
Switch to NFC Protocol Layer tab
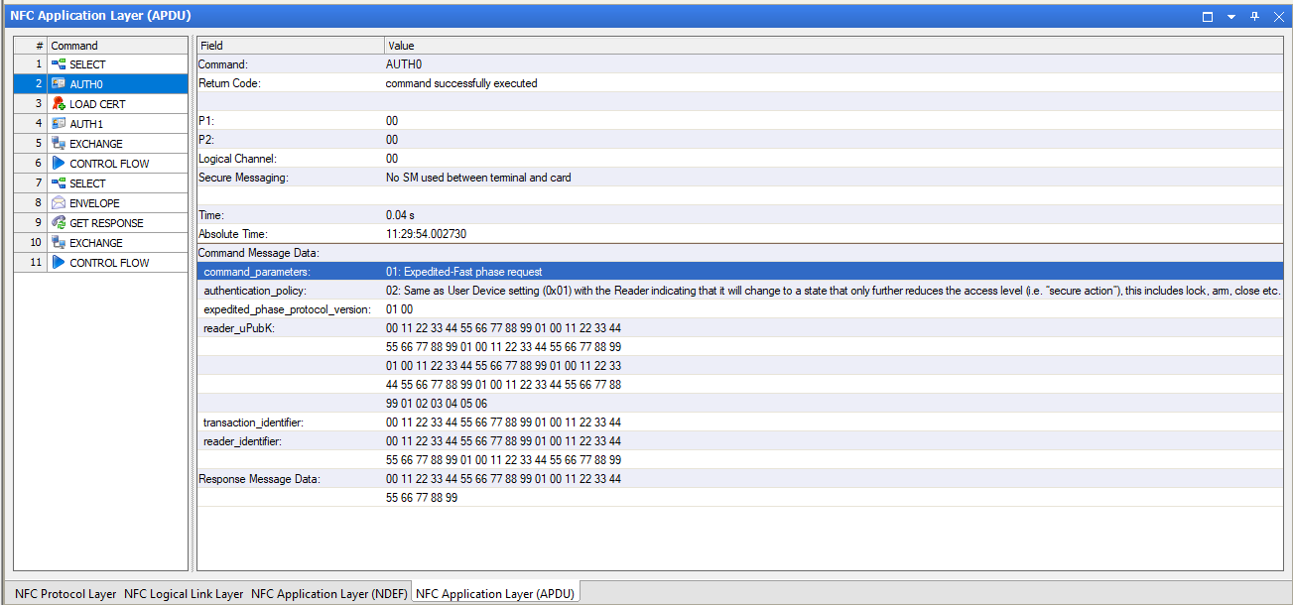point(65,594)
